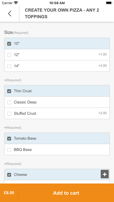The height and width of the screenshot is (202, 114).
Task: Tap the battery icon in status bar
Action: pyautogui.click(x=109, y=3)
